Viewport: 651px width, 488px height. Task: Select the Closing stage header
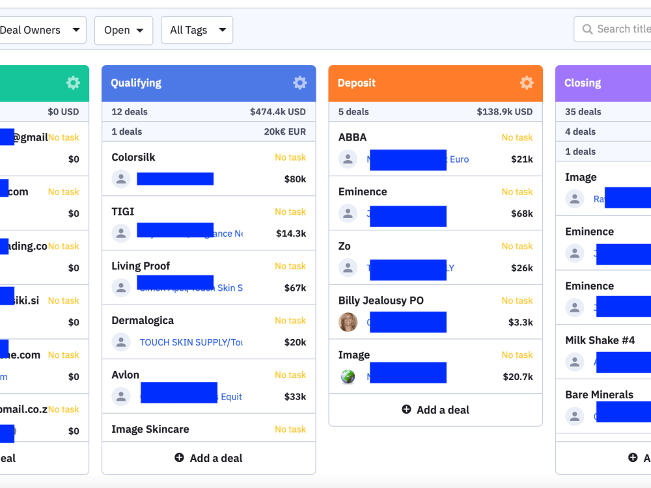click(x=603, y=83)
